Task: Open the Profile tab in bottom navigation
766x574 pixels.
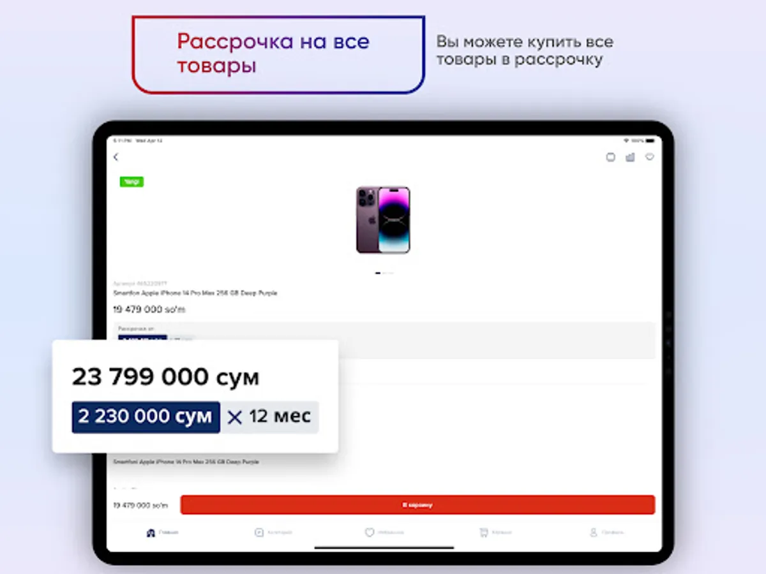Action: pos(606,533)
